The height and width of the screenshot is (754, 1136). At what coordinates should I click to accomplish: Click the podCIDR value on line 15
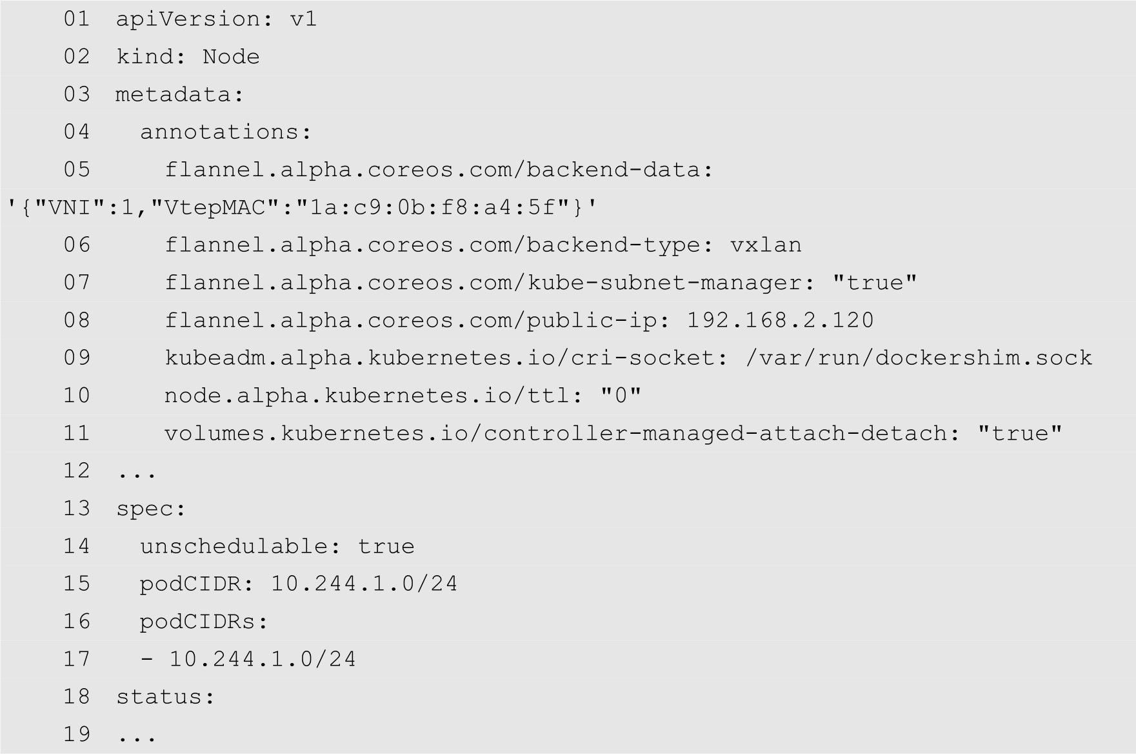(364, 584)
